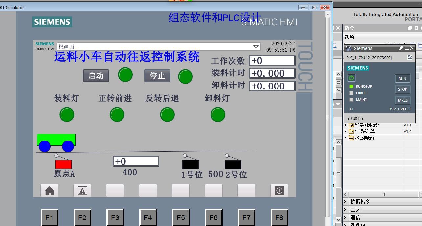
Task: Click the 装料灯 green indicator lamp
Action: point(67,115)
